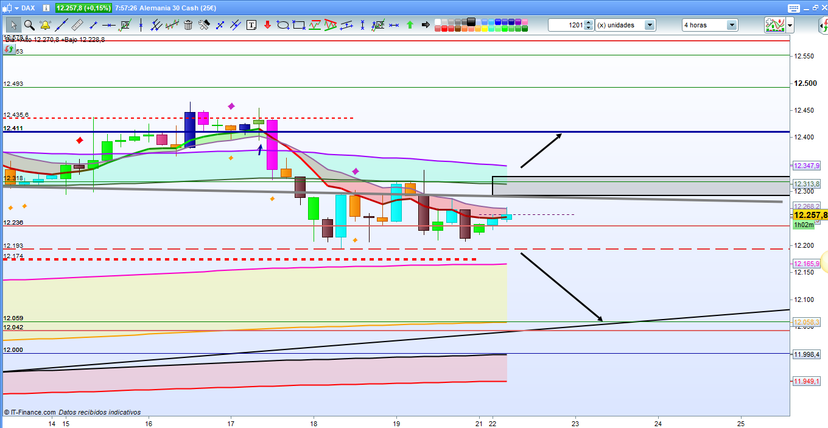Screen dimensions: 828x428
Task: Choose the black color swatch
Action: [471, 21]
